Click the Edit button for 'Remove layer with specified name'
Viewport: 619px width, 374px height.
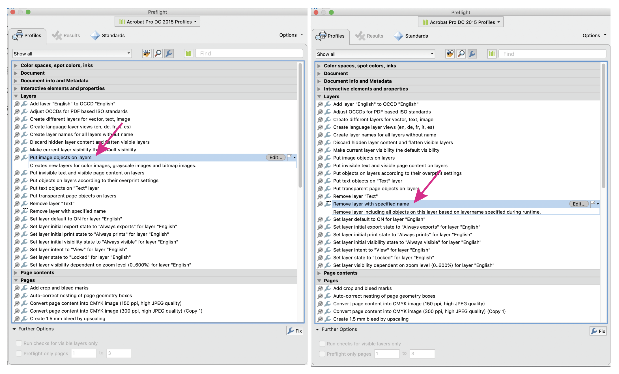click(x=579, y=204)
